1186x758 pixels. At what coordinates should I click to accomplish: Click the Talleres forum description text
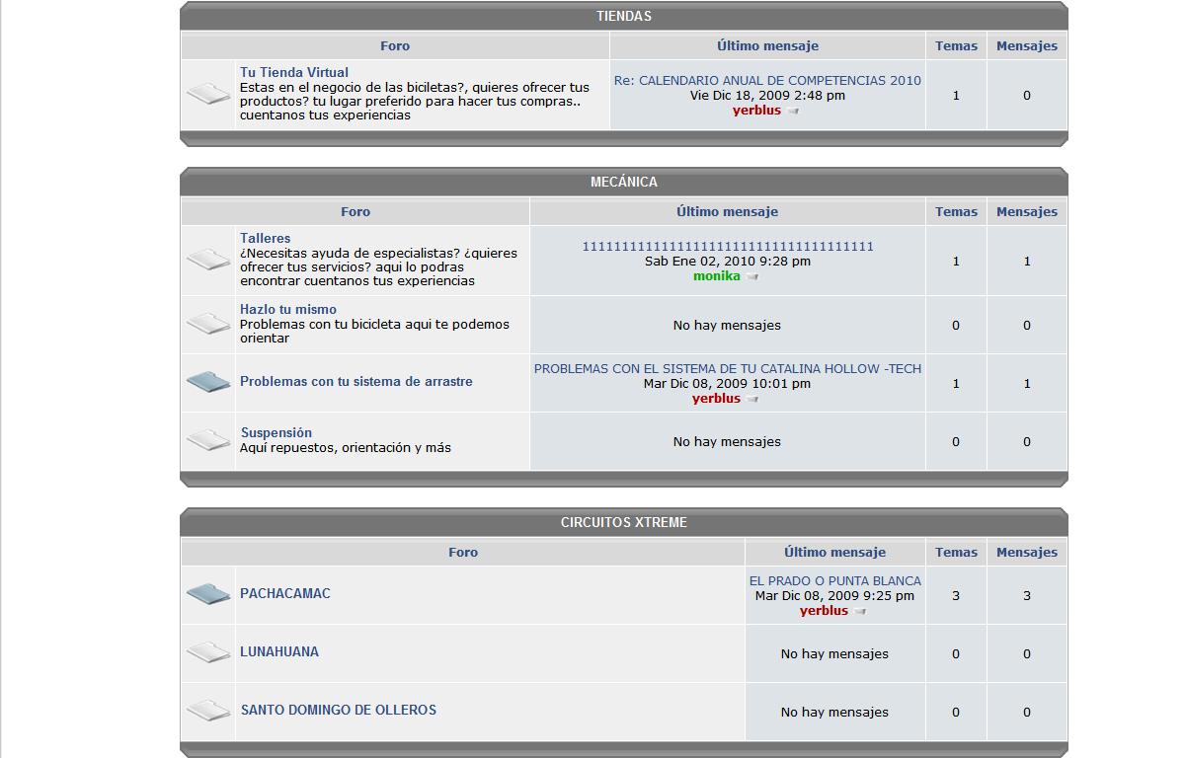coord(378,266)
